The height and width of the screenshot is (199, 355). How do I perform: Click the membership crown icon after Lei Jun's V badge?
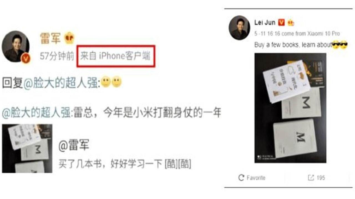click(x=290, y=23)
